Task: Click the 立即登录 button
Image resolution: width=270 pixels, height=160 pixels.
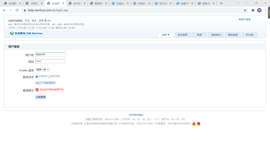Action: (41, 97)
